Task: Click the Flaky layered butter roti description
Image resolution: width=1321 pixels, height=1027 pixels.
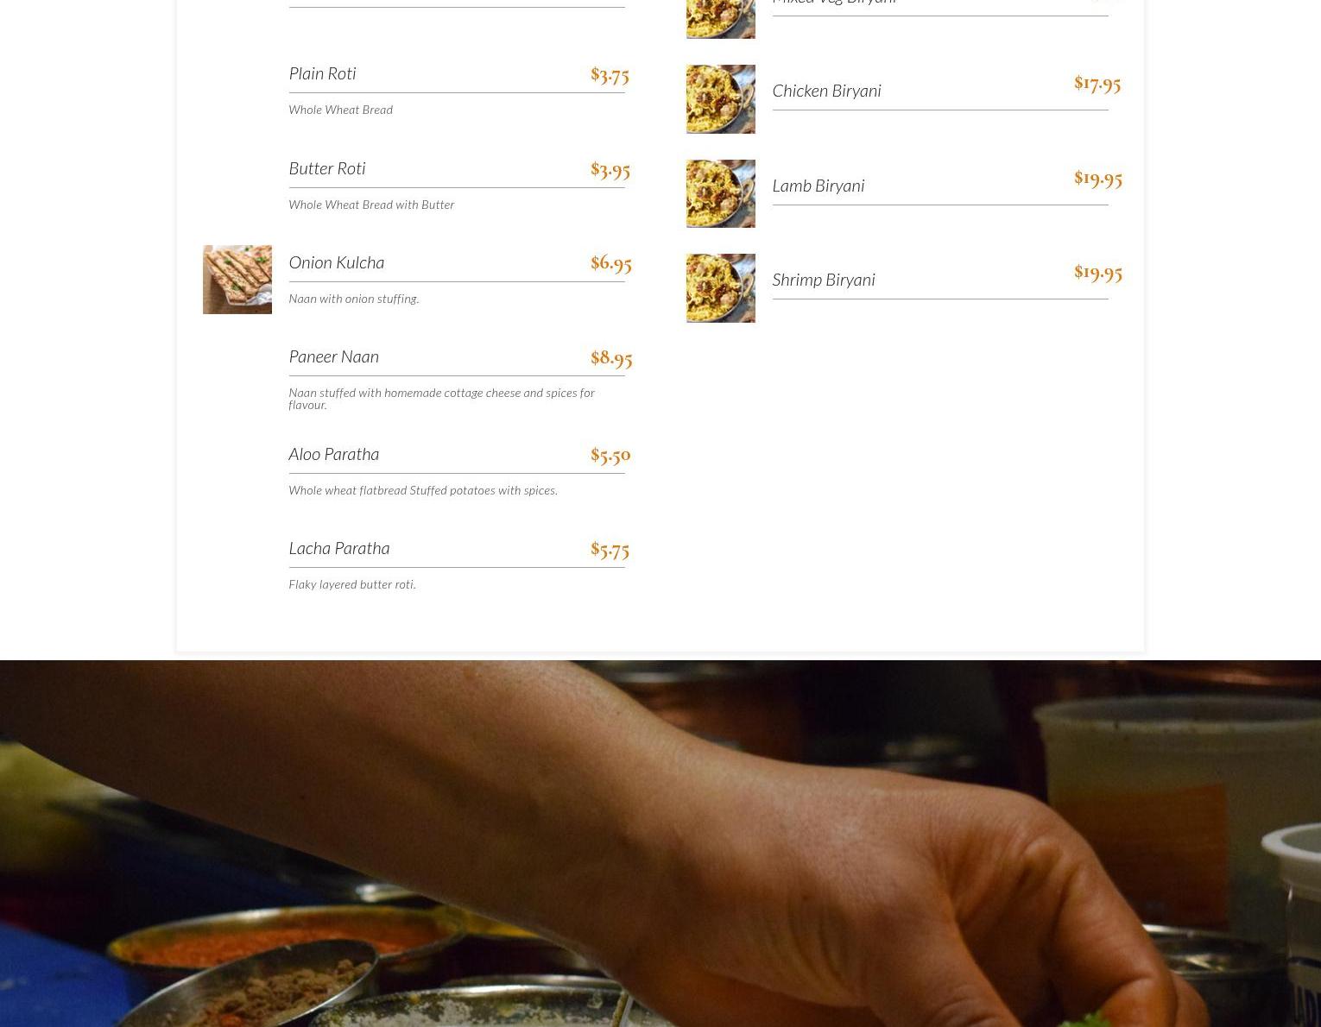Action: coord(352,584)
